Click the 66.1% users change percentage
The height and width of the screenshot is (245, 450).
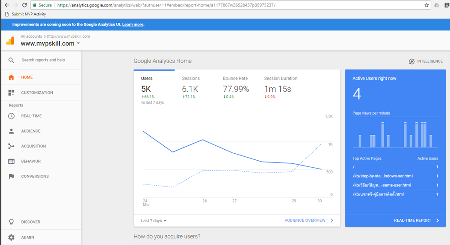click(x=148, y=97)
